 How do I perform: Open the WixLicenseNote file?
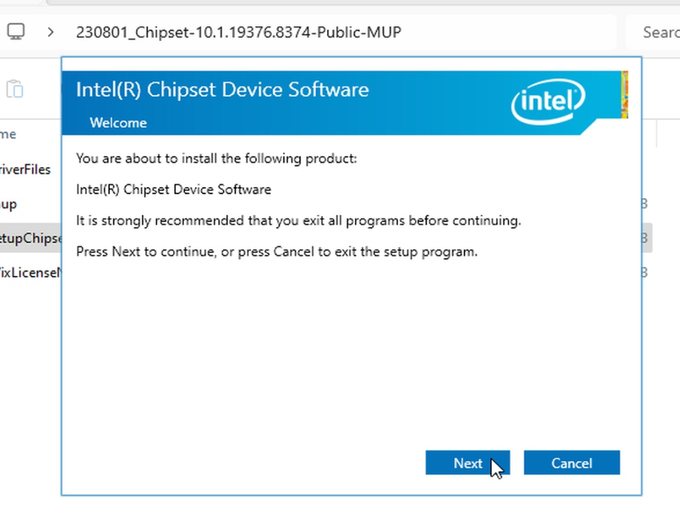28,272
